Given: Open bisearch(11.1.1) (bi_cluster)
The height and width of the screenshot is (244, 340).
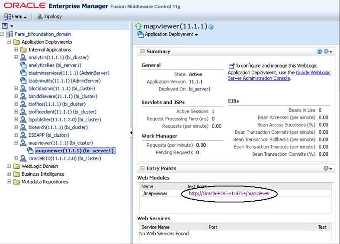Looking at the screenshot, I should click(58, 128).
